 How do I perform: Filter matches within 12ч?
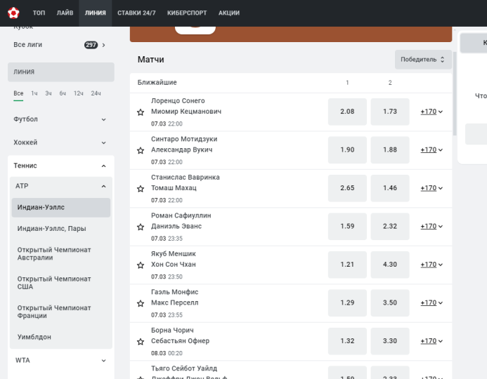click(x=78, y=93)
